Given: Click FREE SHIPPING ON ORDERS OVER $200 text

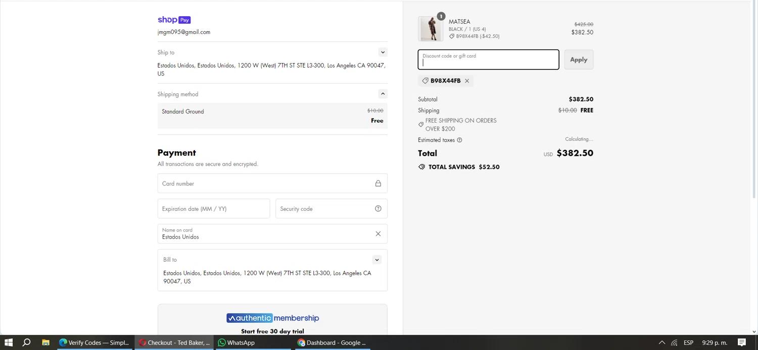Looking at the screenshot, I should pyautogui.click(x=461, y=125).
